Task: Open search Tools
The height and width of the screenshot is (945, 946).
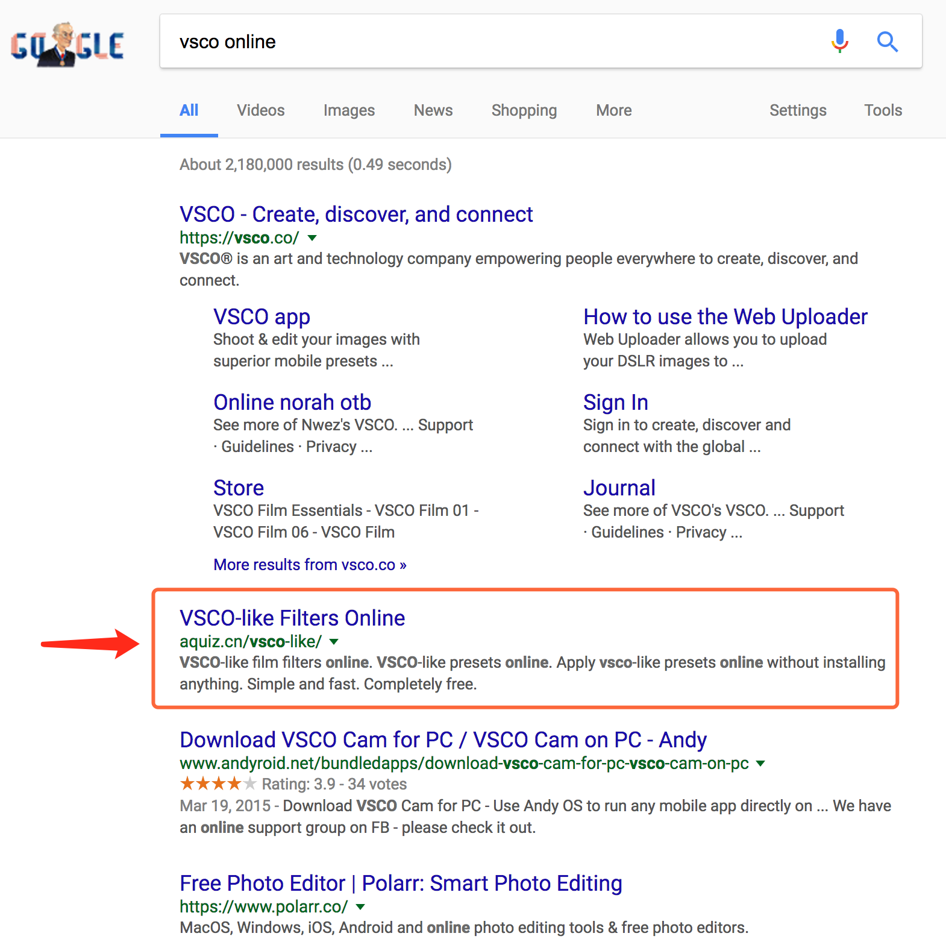Action: [x=883, y=110]
